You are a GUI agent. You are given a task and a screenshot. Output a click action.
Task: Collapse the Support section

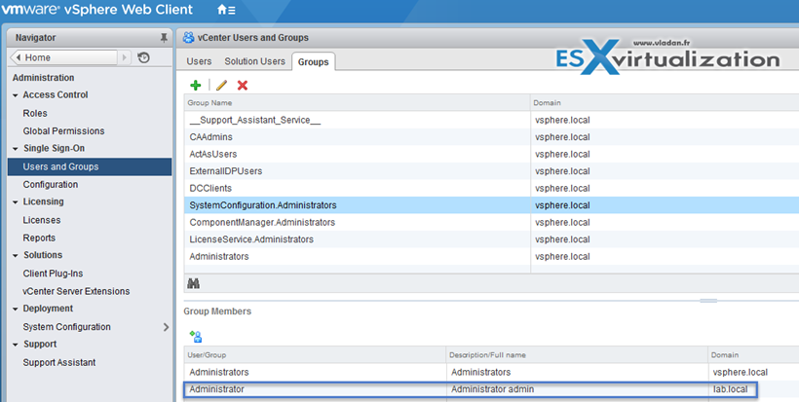(x=16, y=345)
